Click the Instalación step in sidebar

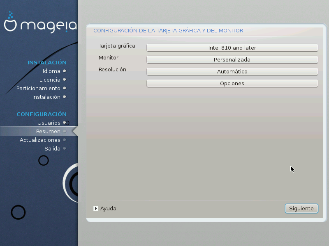pos(46,97)
